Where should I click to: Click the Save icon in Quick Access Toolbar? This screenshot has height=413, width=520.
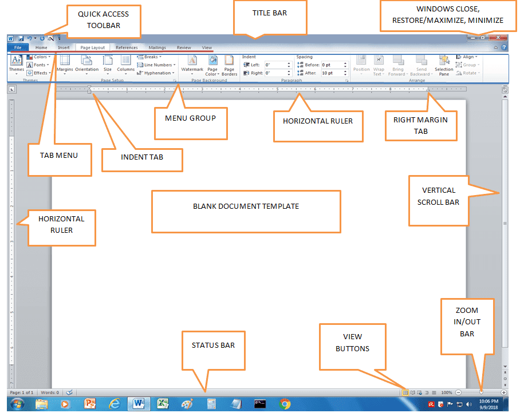(x=21, y=38)
